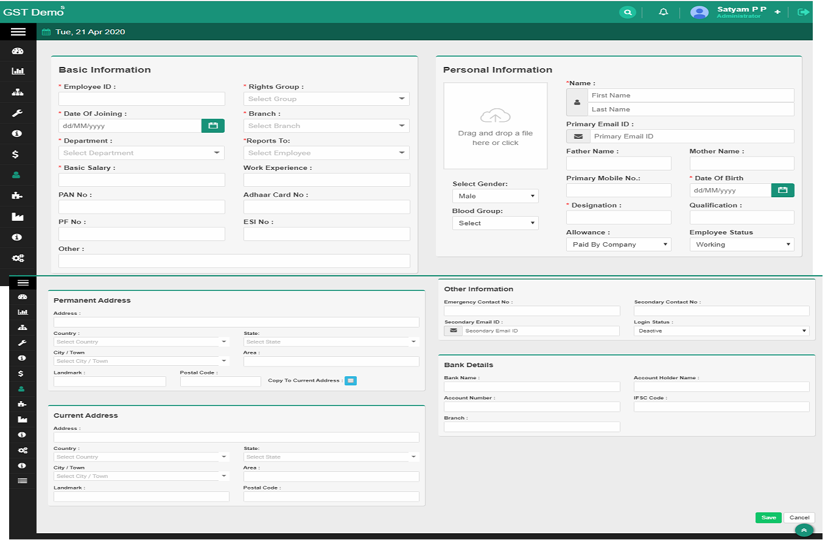Click the photo upload drop area
828x540 pixels.
click(495, 126)
